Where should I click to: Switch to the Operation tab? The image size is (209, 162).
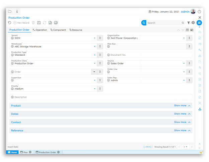click(40, 30)
